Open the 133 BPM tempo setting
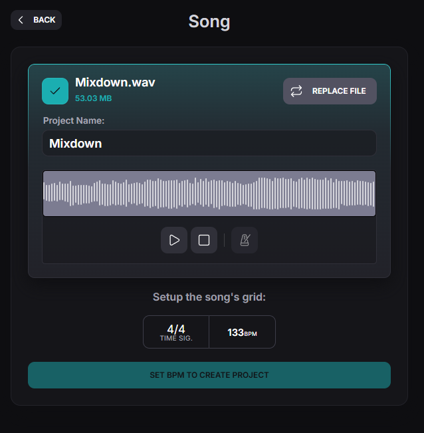424x433 pixels. 242,332
